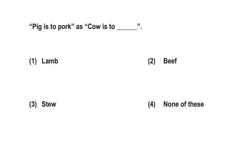Click the word 'as' between the quoted phrases

[79, 27]
